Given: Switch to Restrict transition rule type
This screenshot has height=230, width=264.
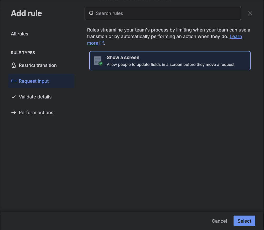Looking at the screenshot, I should [38, 65].
